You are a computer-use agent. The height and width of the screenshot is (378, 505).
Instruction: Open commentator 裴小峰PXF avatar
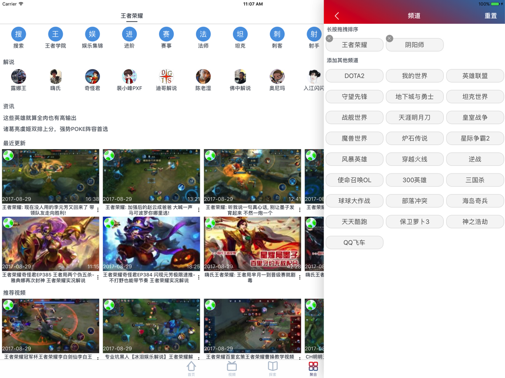[129, 77]
